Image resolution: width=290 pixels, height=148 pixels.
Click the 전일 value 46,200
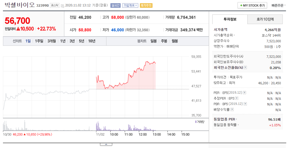[85, 17]
